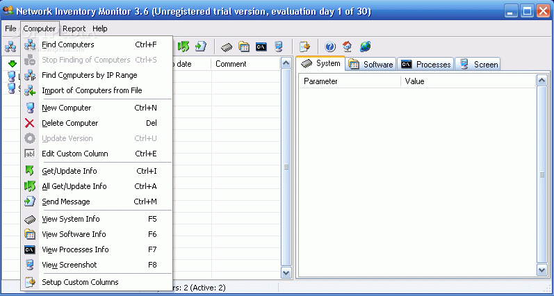Select View Processes Info menu item
Screen dimensions: 554x296
(97, 249)
